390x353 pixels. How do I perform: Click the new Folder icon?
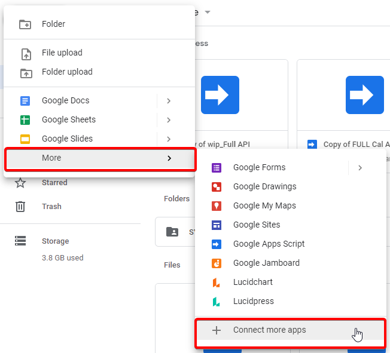pos(25,24)
